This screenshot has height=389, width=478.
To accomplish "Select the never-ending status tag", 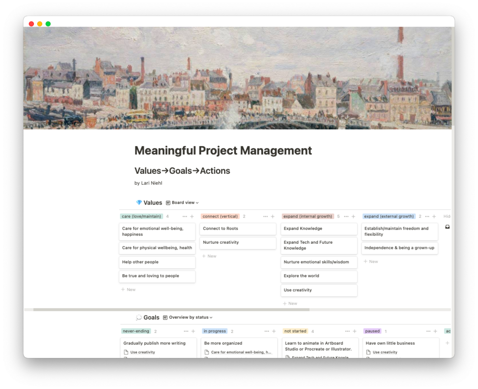I will (136, 331).
